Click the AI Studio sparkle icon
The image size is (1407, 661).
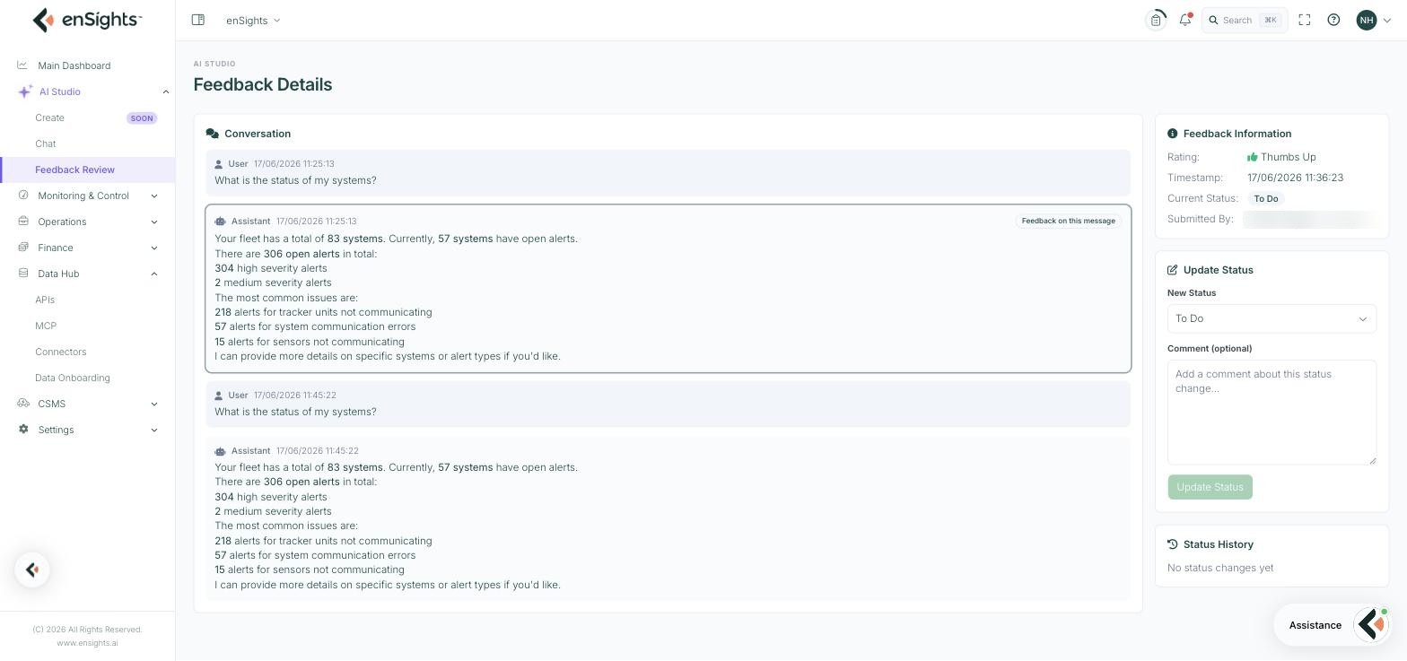25,91
